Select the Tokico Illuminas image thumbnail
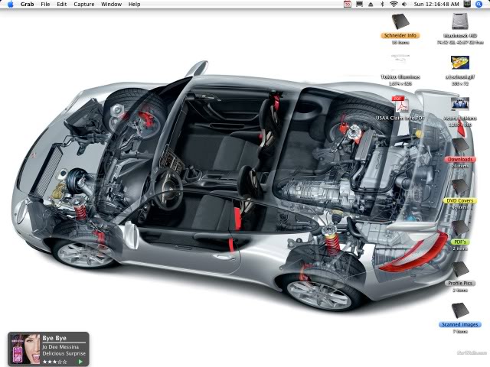Viewport: 490px width, 367px height. pyautogui.click(x=400, y=63)
